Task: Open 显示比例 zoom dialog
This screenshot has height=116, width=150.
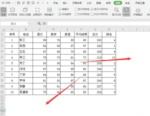Action: pos(116,11)
